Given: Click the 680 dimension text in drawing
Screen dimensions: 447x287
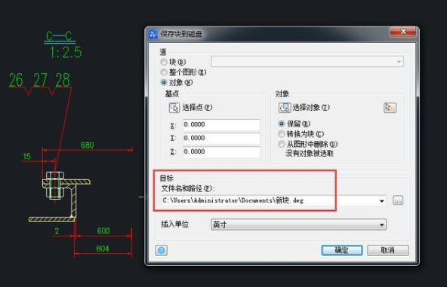Looking at the screenshot, I should point(88,145).
